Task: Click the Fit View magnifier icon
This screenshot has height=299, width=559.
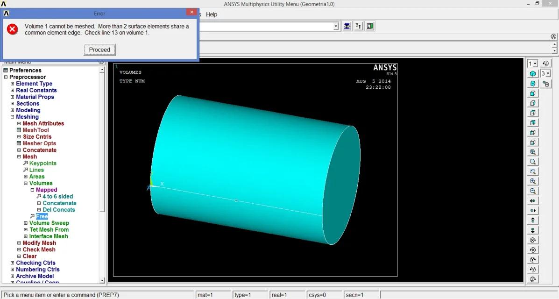Action: 533,152
